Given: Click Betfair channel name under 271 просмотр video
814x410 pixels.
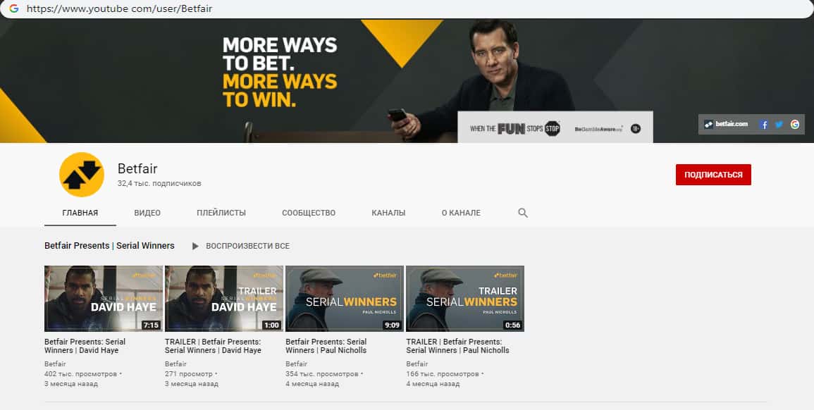Looking at the screenshot, I should click(x=175, y=364).
